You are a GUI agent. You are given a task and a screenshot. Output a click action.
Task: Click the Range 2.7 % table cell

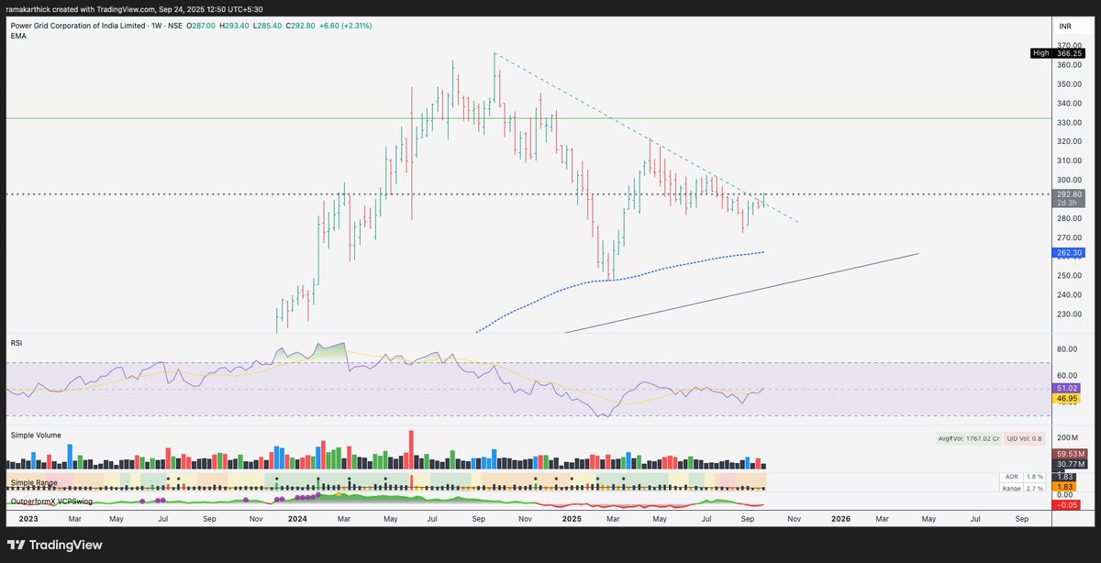1023,489
